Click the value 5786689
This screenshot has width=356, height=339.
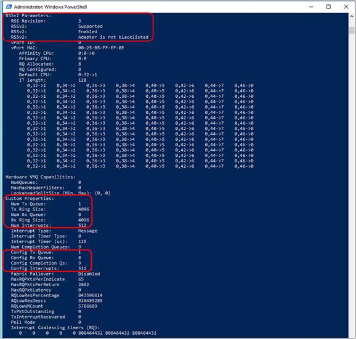click(x=87, y=306)
